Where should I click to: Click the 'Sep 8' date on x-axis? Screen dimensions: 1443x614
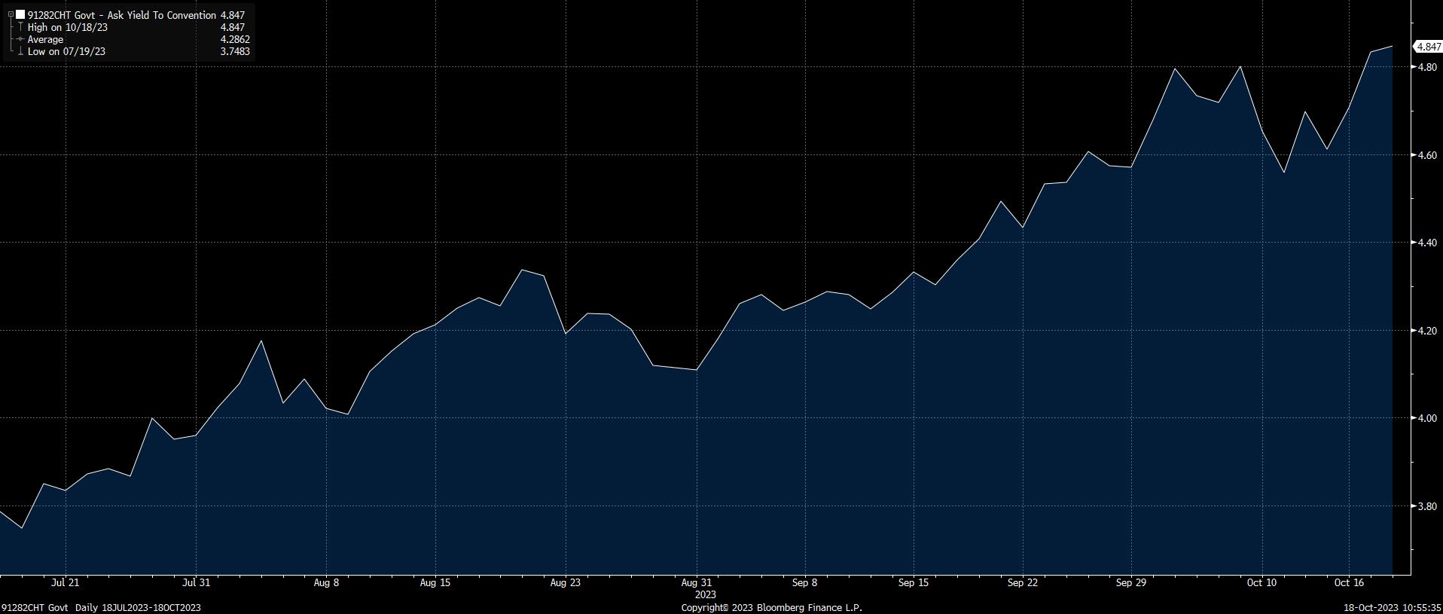pos(804,582)
